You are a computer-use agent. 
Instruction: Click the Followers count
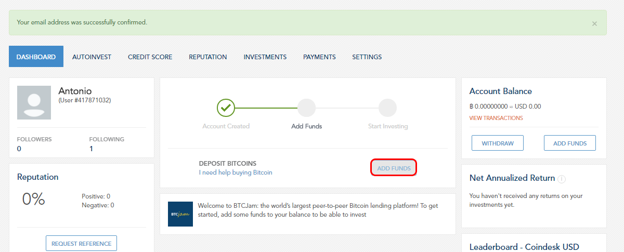tap(19, 149)
